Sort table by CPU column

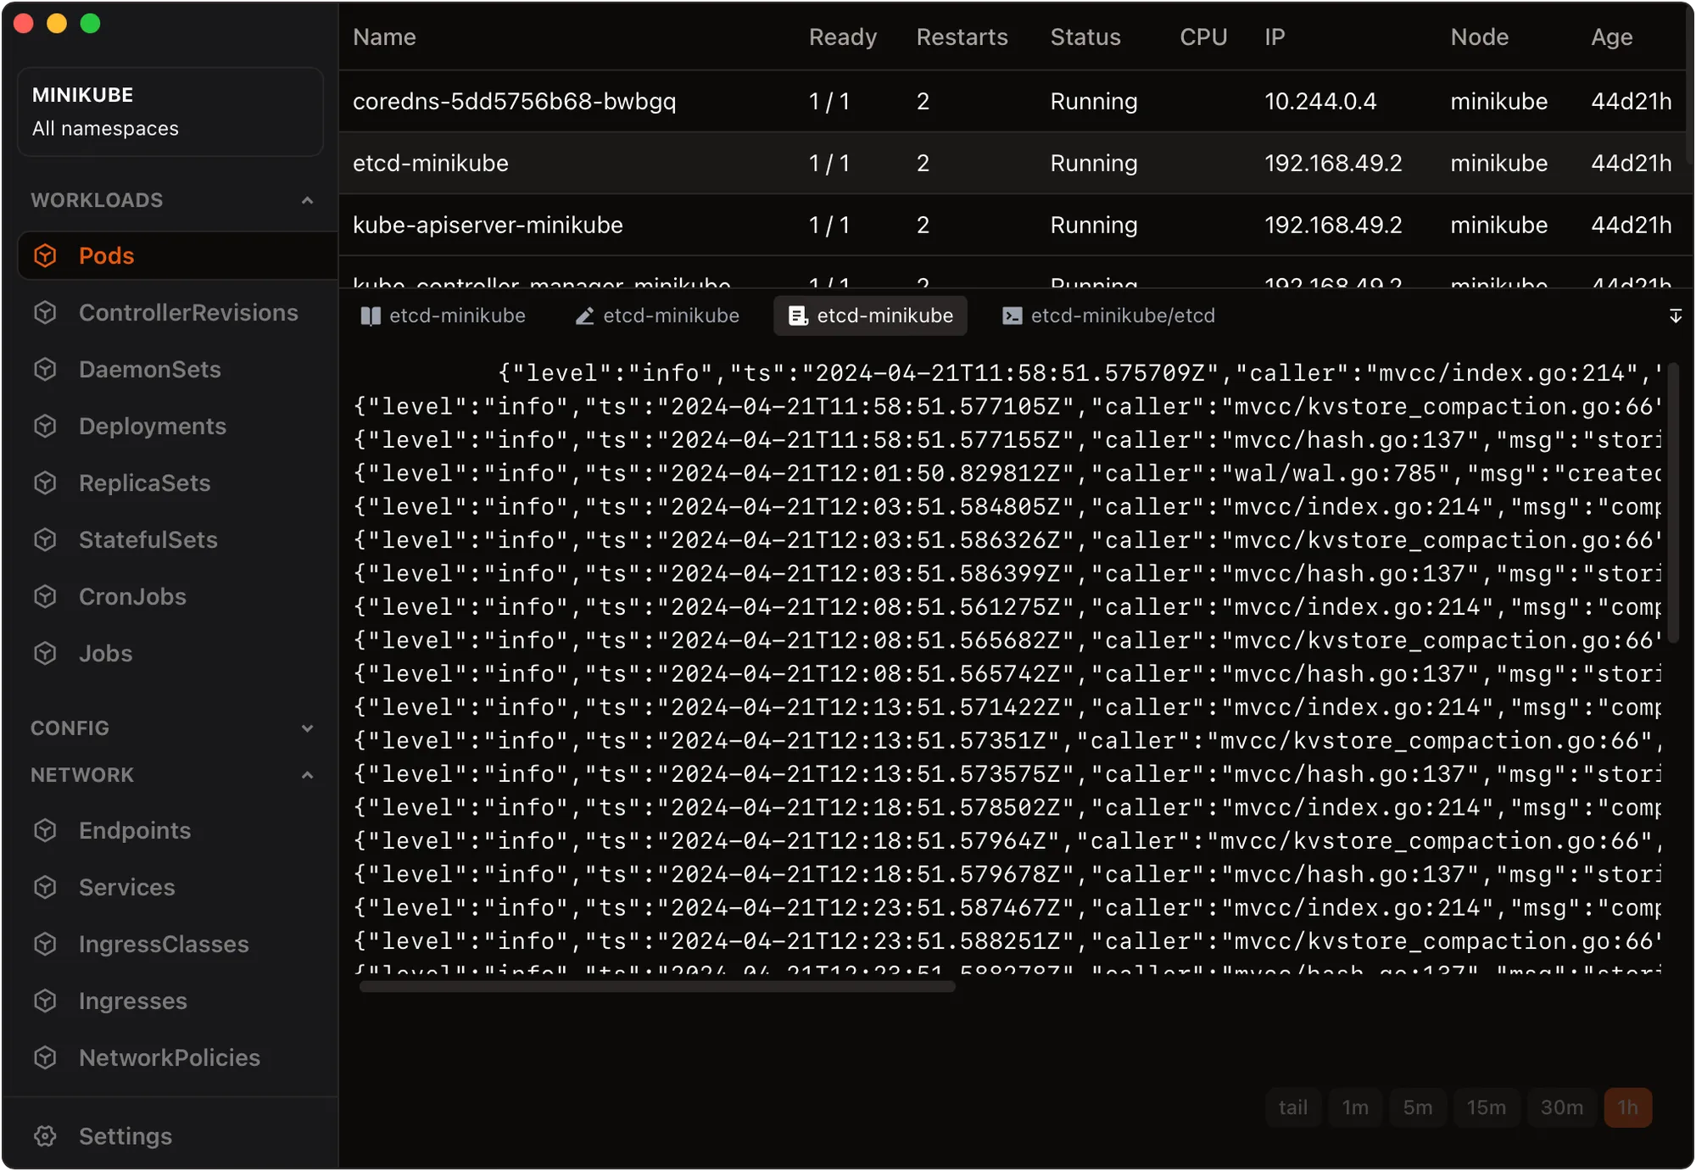pos(1203,36)
